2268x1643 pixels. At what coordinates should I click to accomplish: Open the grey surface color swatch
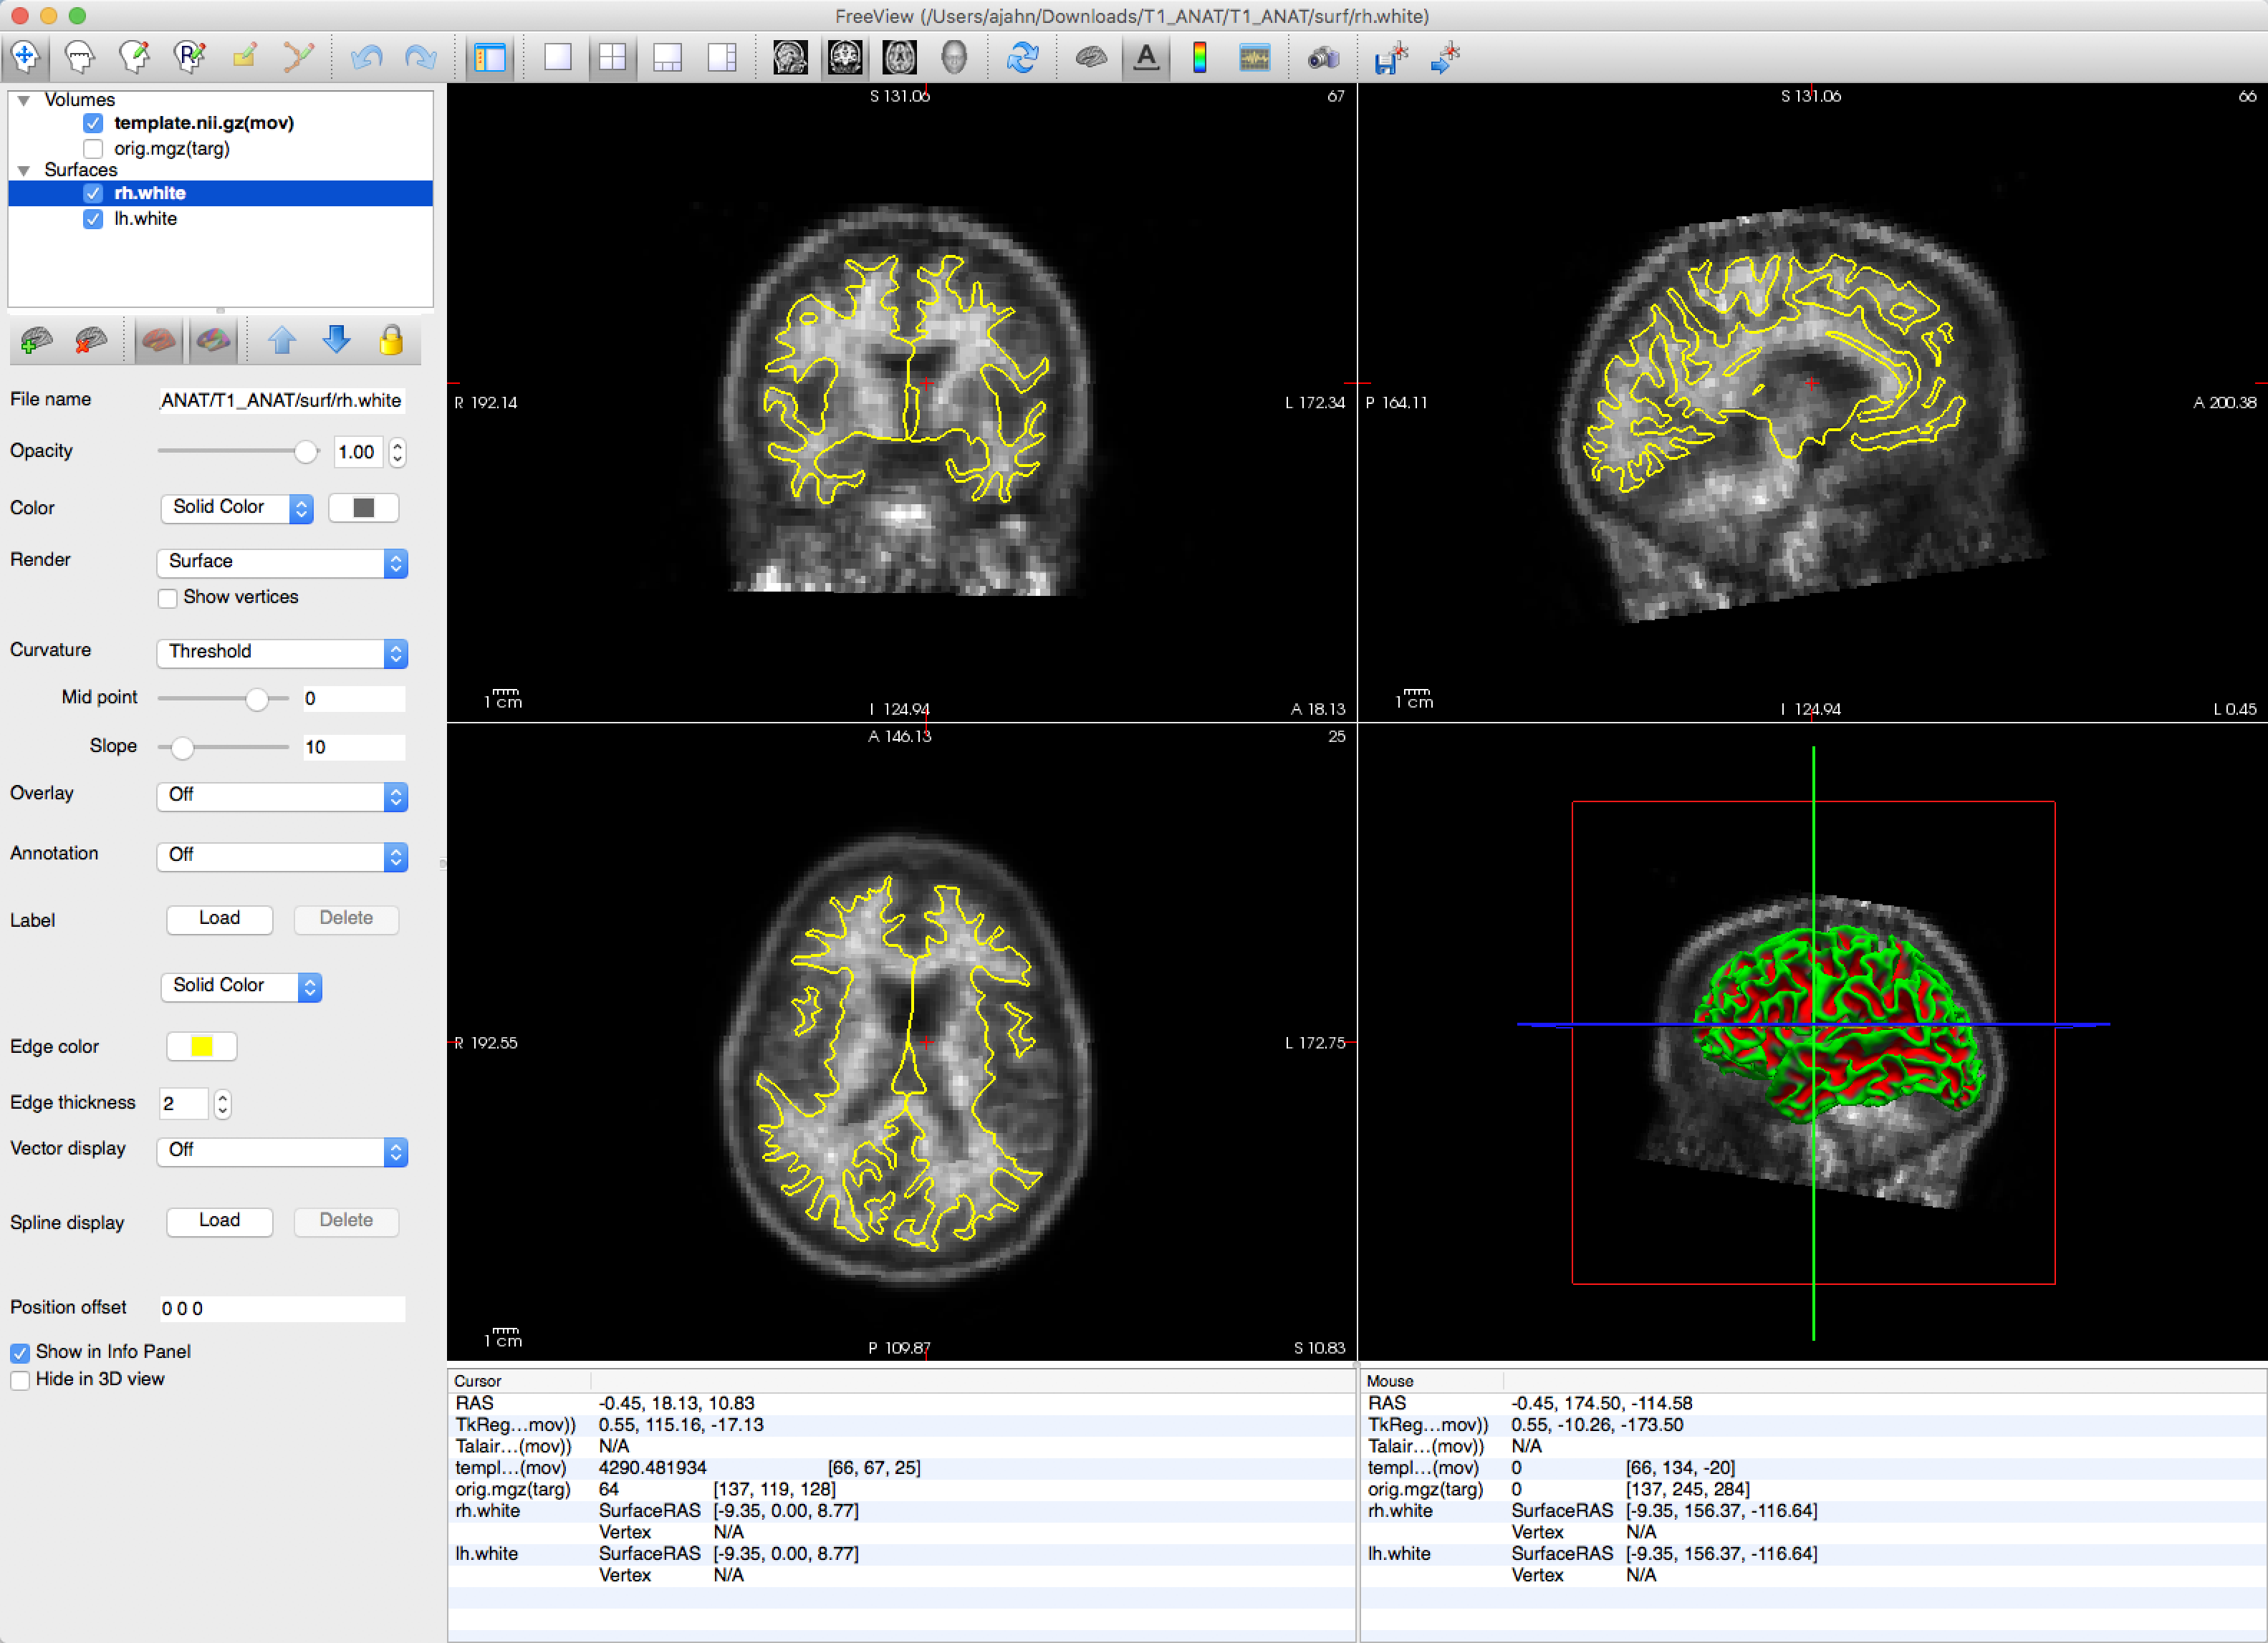[363, 508]
